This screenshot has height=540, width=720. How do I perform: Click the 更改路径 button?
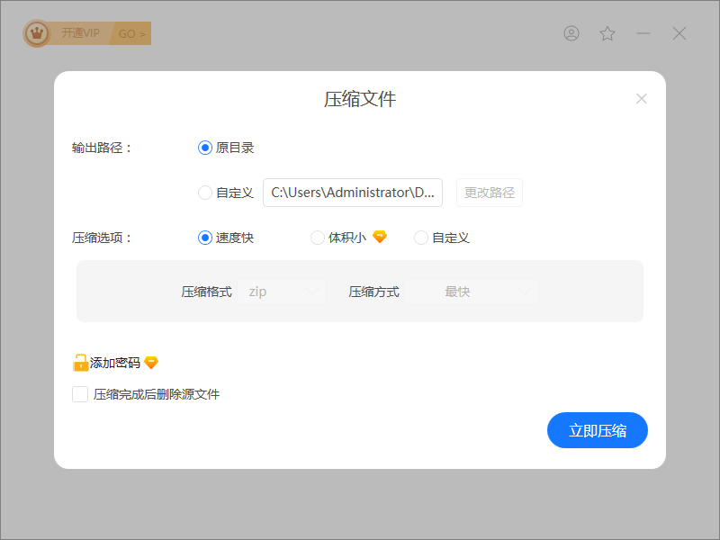coord(490,193)
